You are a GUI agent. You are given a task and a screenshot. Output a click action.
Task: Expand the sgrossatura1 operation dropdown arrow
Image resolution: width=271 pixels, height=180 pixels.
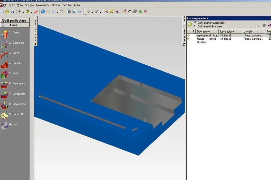pyautogui.click(x=217, y=36)
